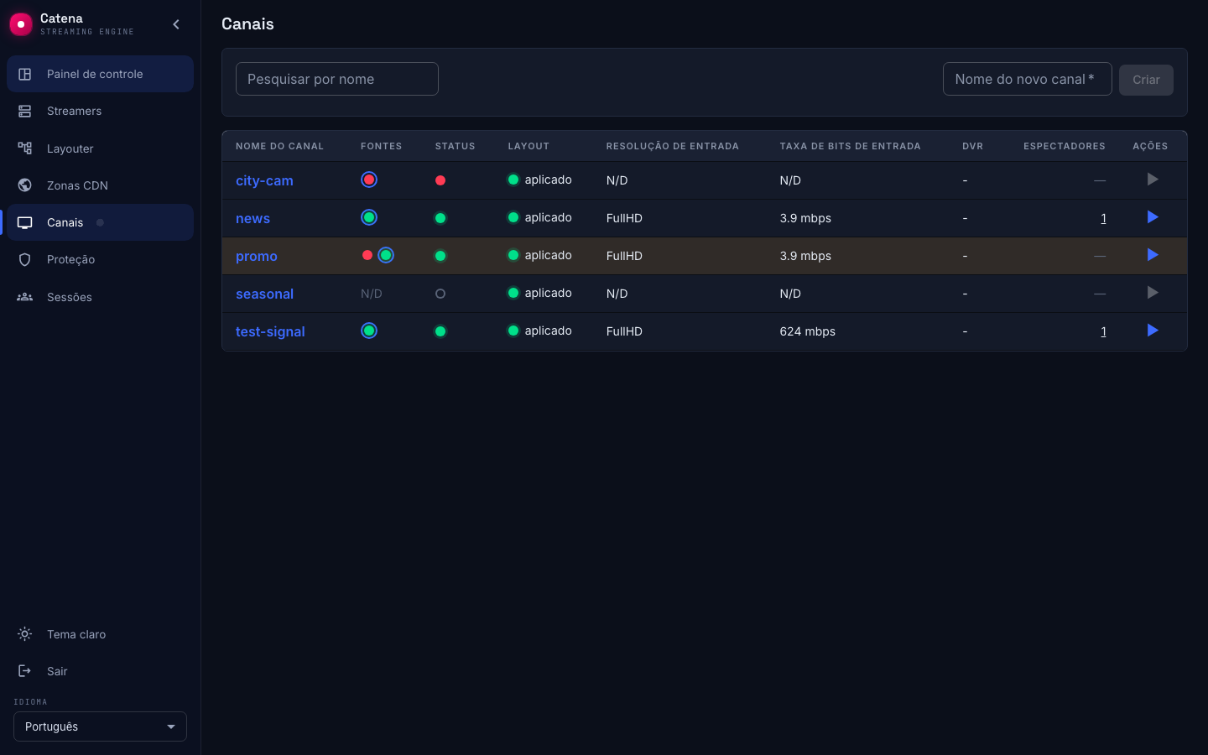Play the promo channel stream

point(1153,255)
